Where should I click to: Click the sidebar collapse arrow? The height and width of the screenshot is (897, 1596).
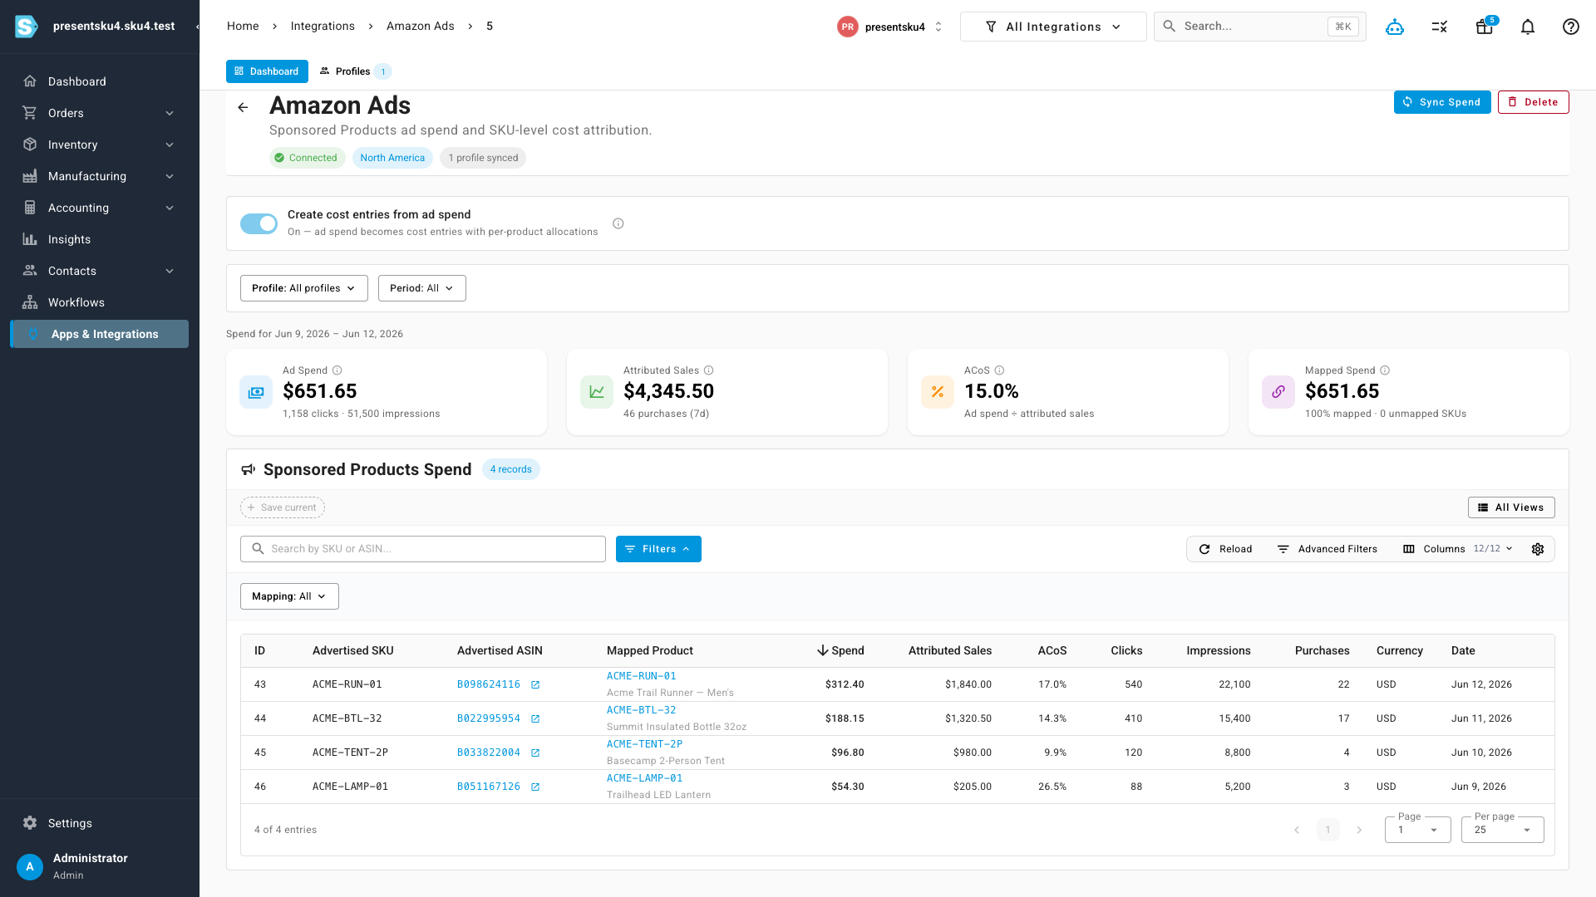[197, 27]
